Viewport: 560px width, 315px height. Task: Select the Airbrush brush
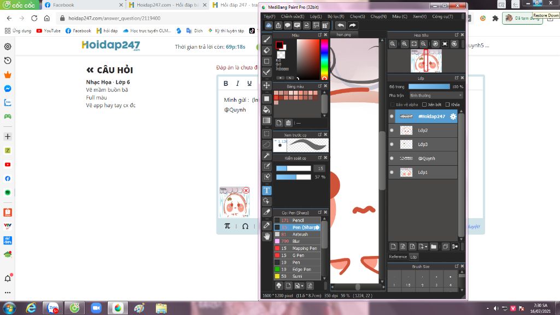[297, 234]
